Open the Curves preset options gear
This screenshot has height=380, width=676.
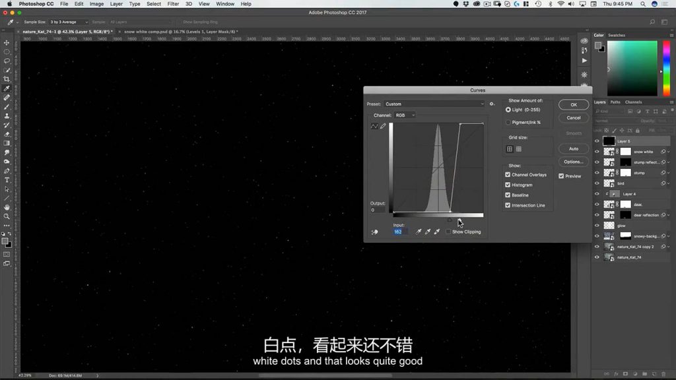coord(491,104)
